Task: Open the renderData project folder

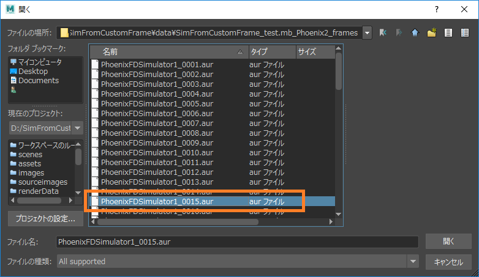Action: (x=34, y=191)
